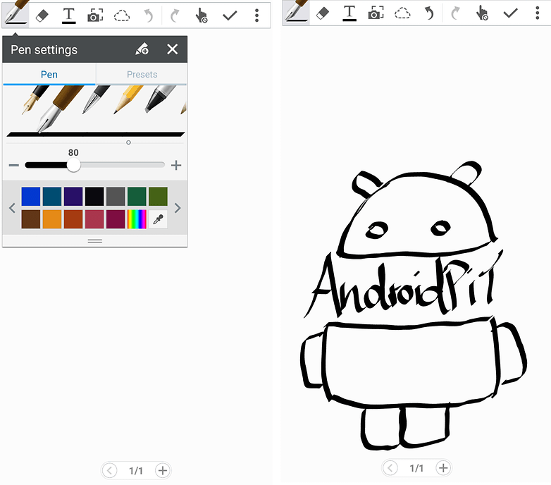The width and height of the screenshot is (551, 485).
Task: Pick the teal blue color swatch
Action: (x=52, y=196)
